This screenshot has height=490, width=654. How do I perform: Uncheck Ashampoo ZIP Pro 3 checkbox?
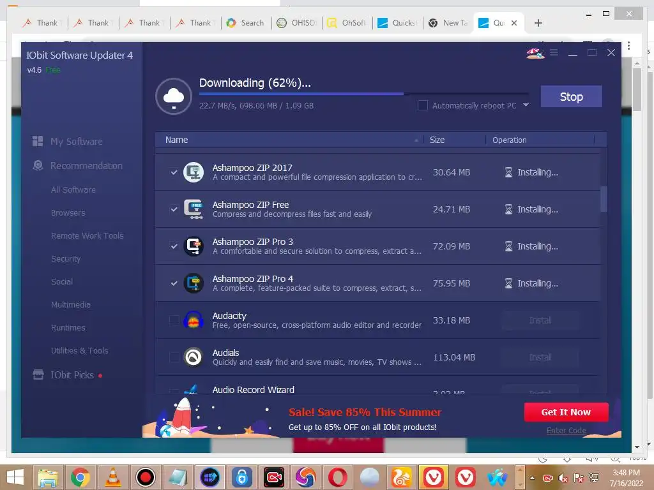pyautogui.click(x=174, y=246)
